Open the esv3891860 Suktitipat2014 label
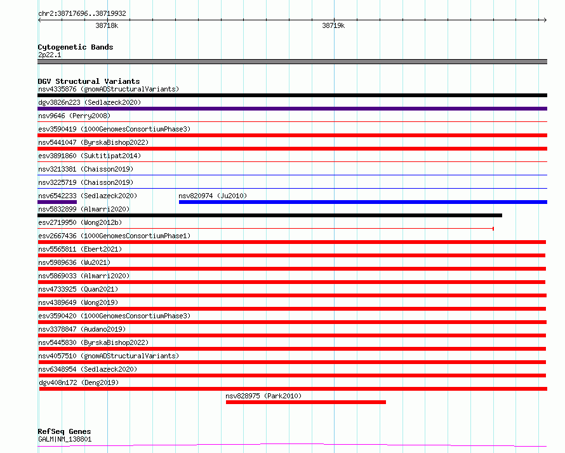This screenshot has width=565, height=453. (x=90, y=156)
